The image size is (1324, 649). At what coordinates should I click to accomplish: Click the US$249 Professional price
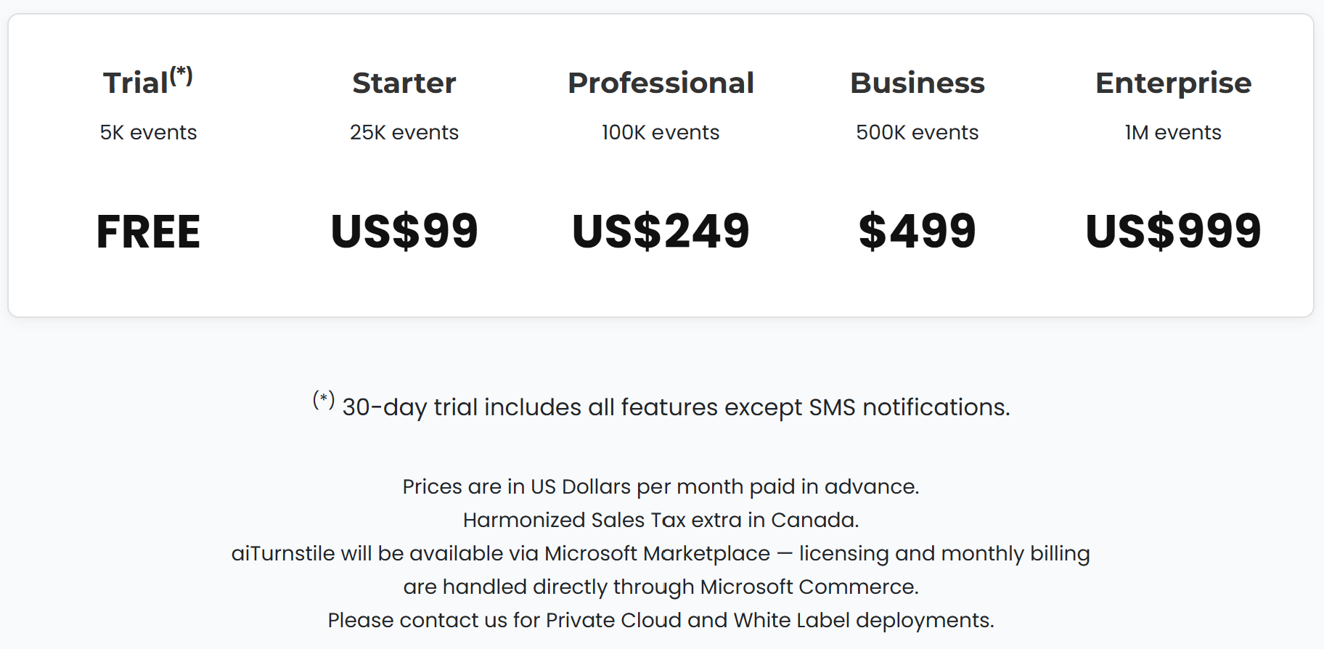point(661,232)
